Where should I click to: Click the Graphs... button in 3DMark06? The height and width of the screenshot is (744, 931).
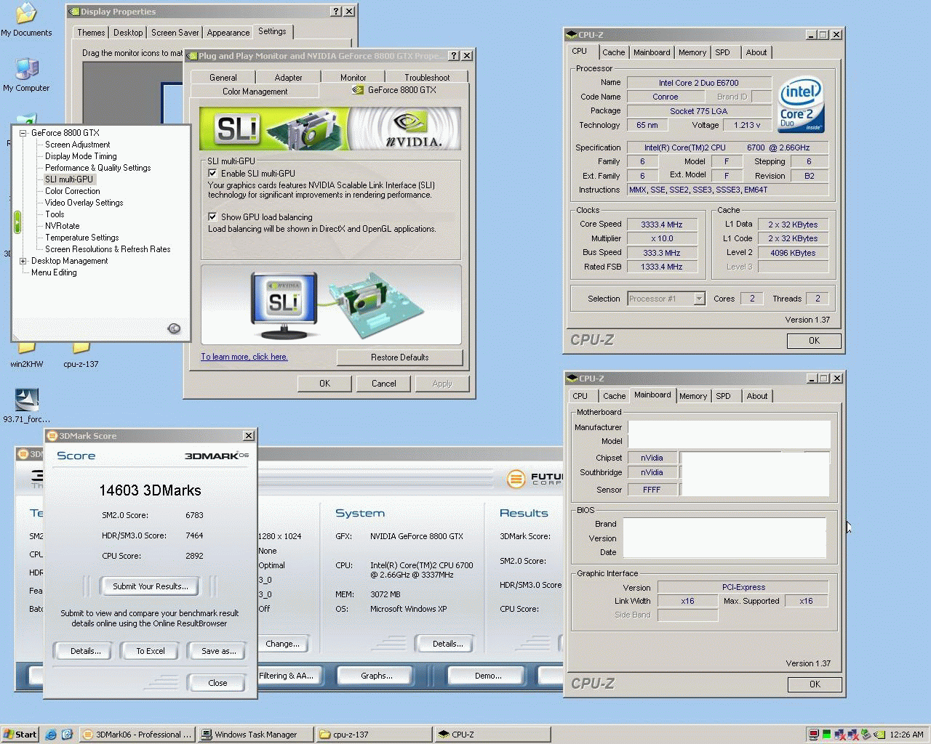pos(376,676)
